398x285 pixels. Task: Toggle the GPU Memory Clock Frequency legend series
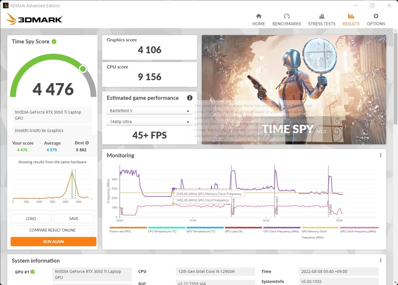click(x=320, y=232)
